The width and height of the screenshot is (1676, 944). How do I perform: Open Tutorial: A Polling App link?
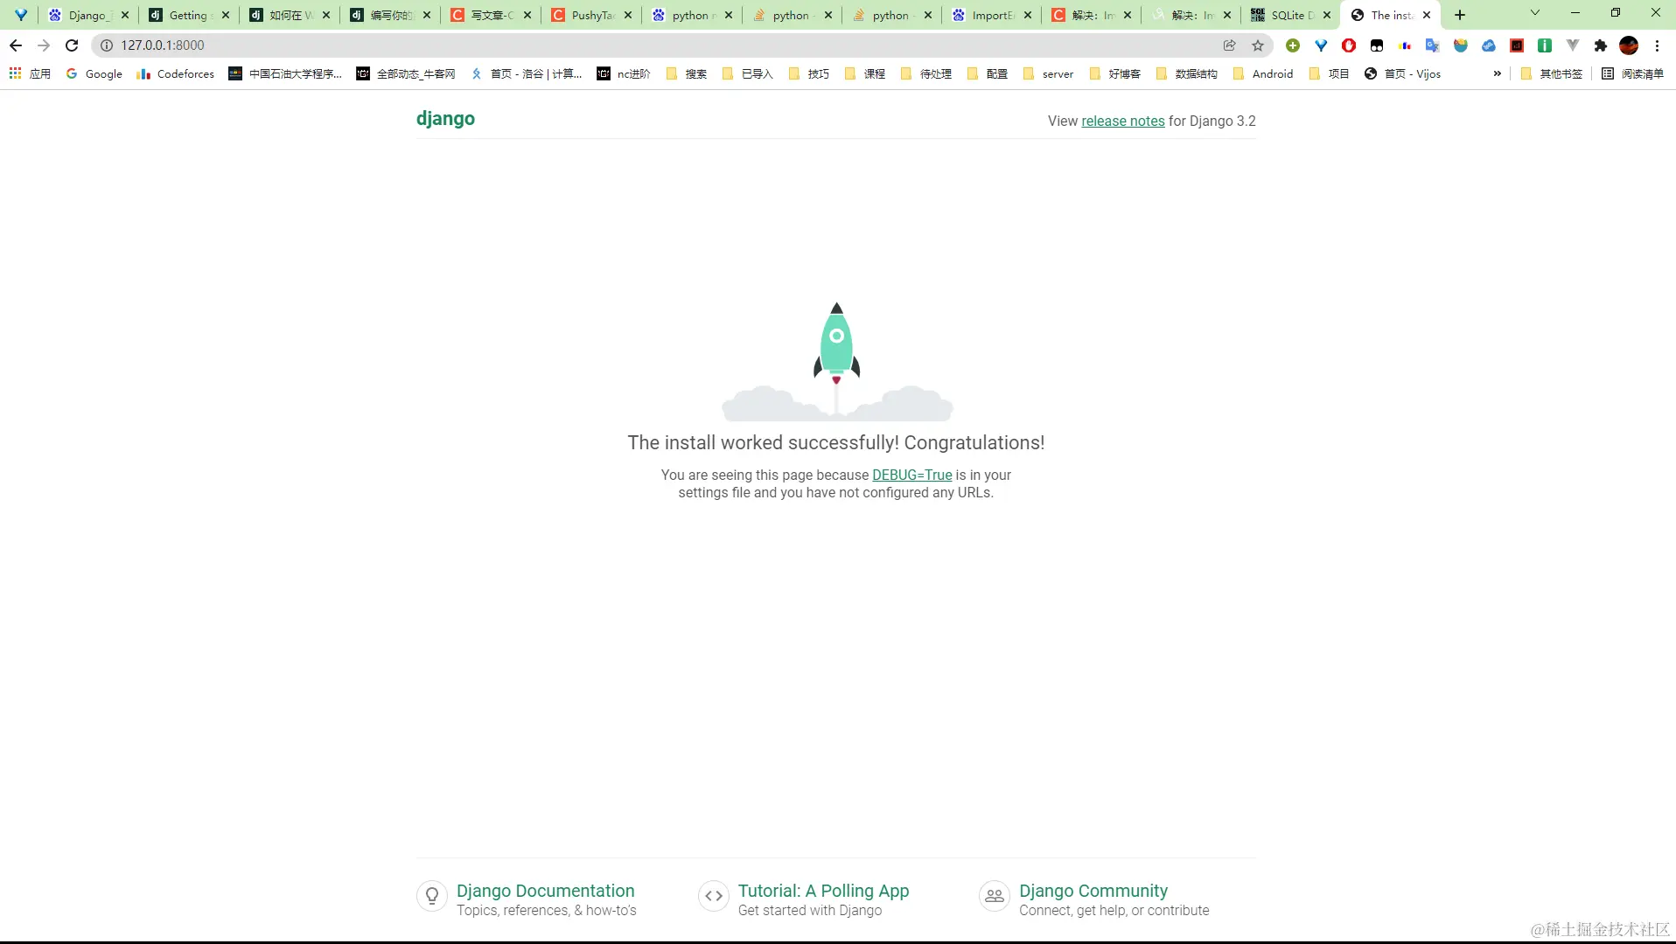click(824, 891)
